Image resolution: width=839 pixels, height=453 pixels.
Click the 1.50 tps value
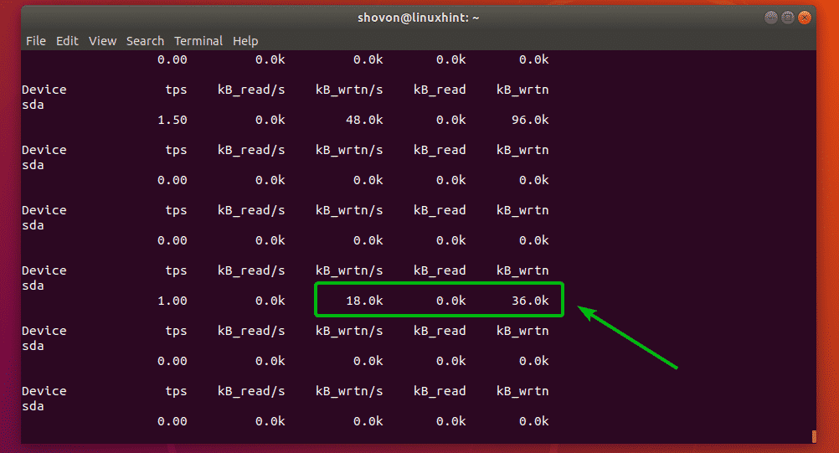[172, 120]
